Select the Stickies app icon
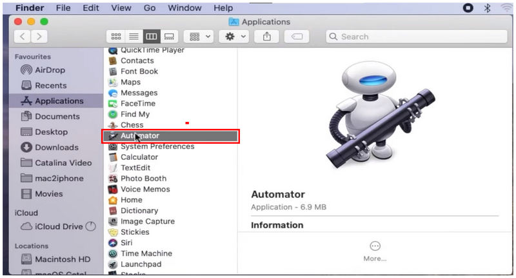Image resolution: width=516 pixels, height=278 pixels. pos(113,232)
